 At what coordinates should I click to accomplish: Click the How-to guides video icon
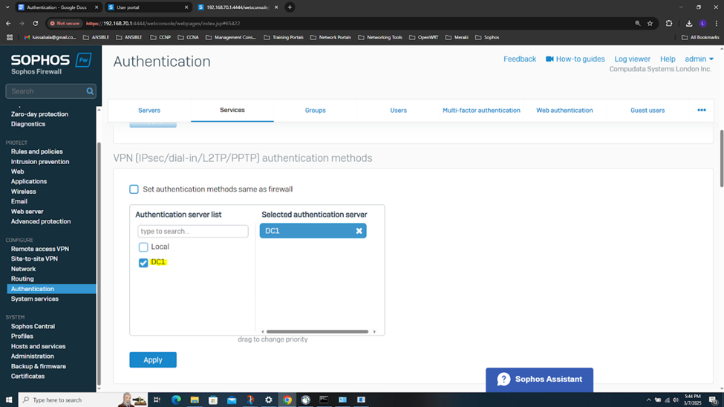549,59
